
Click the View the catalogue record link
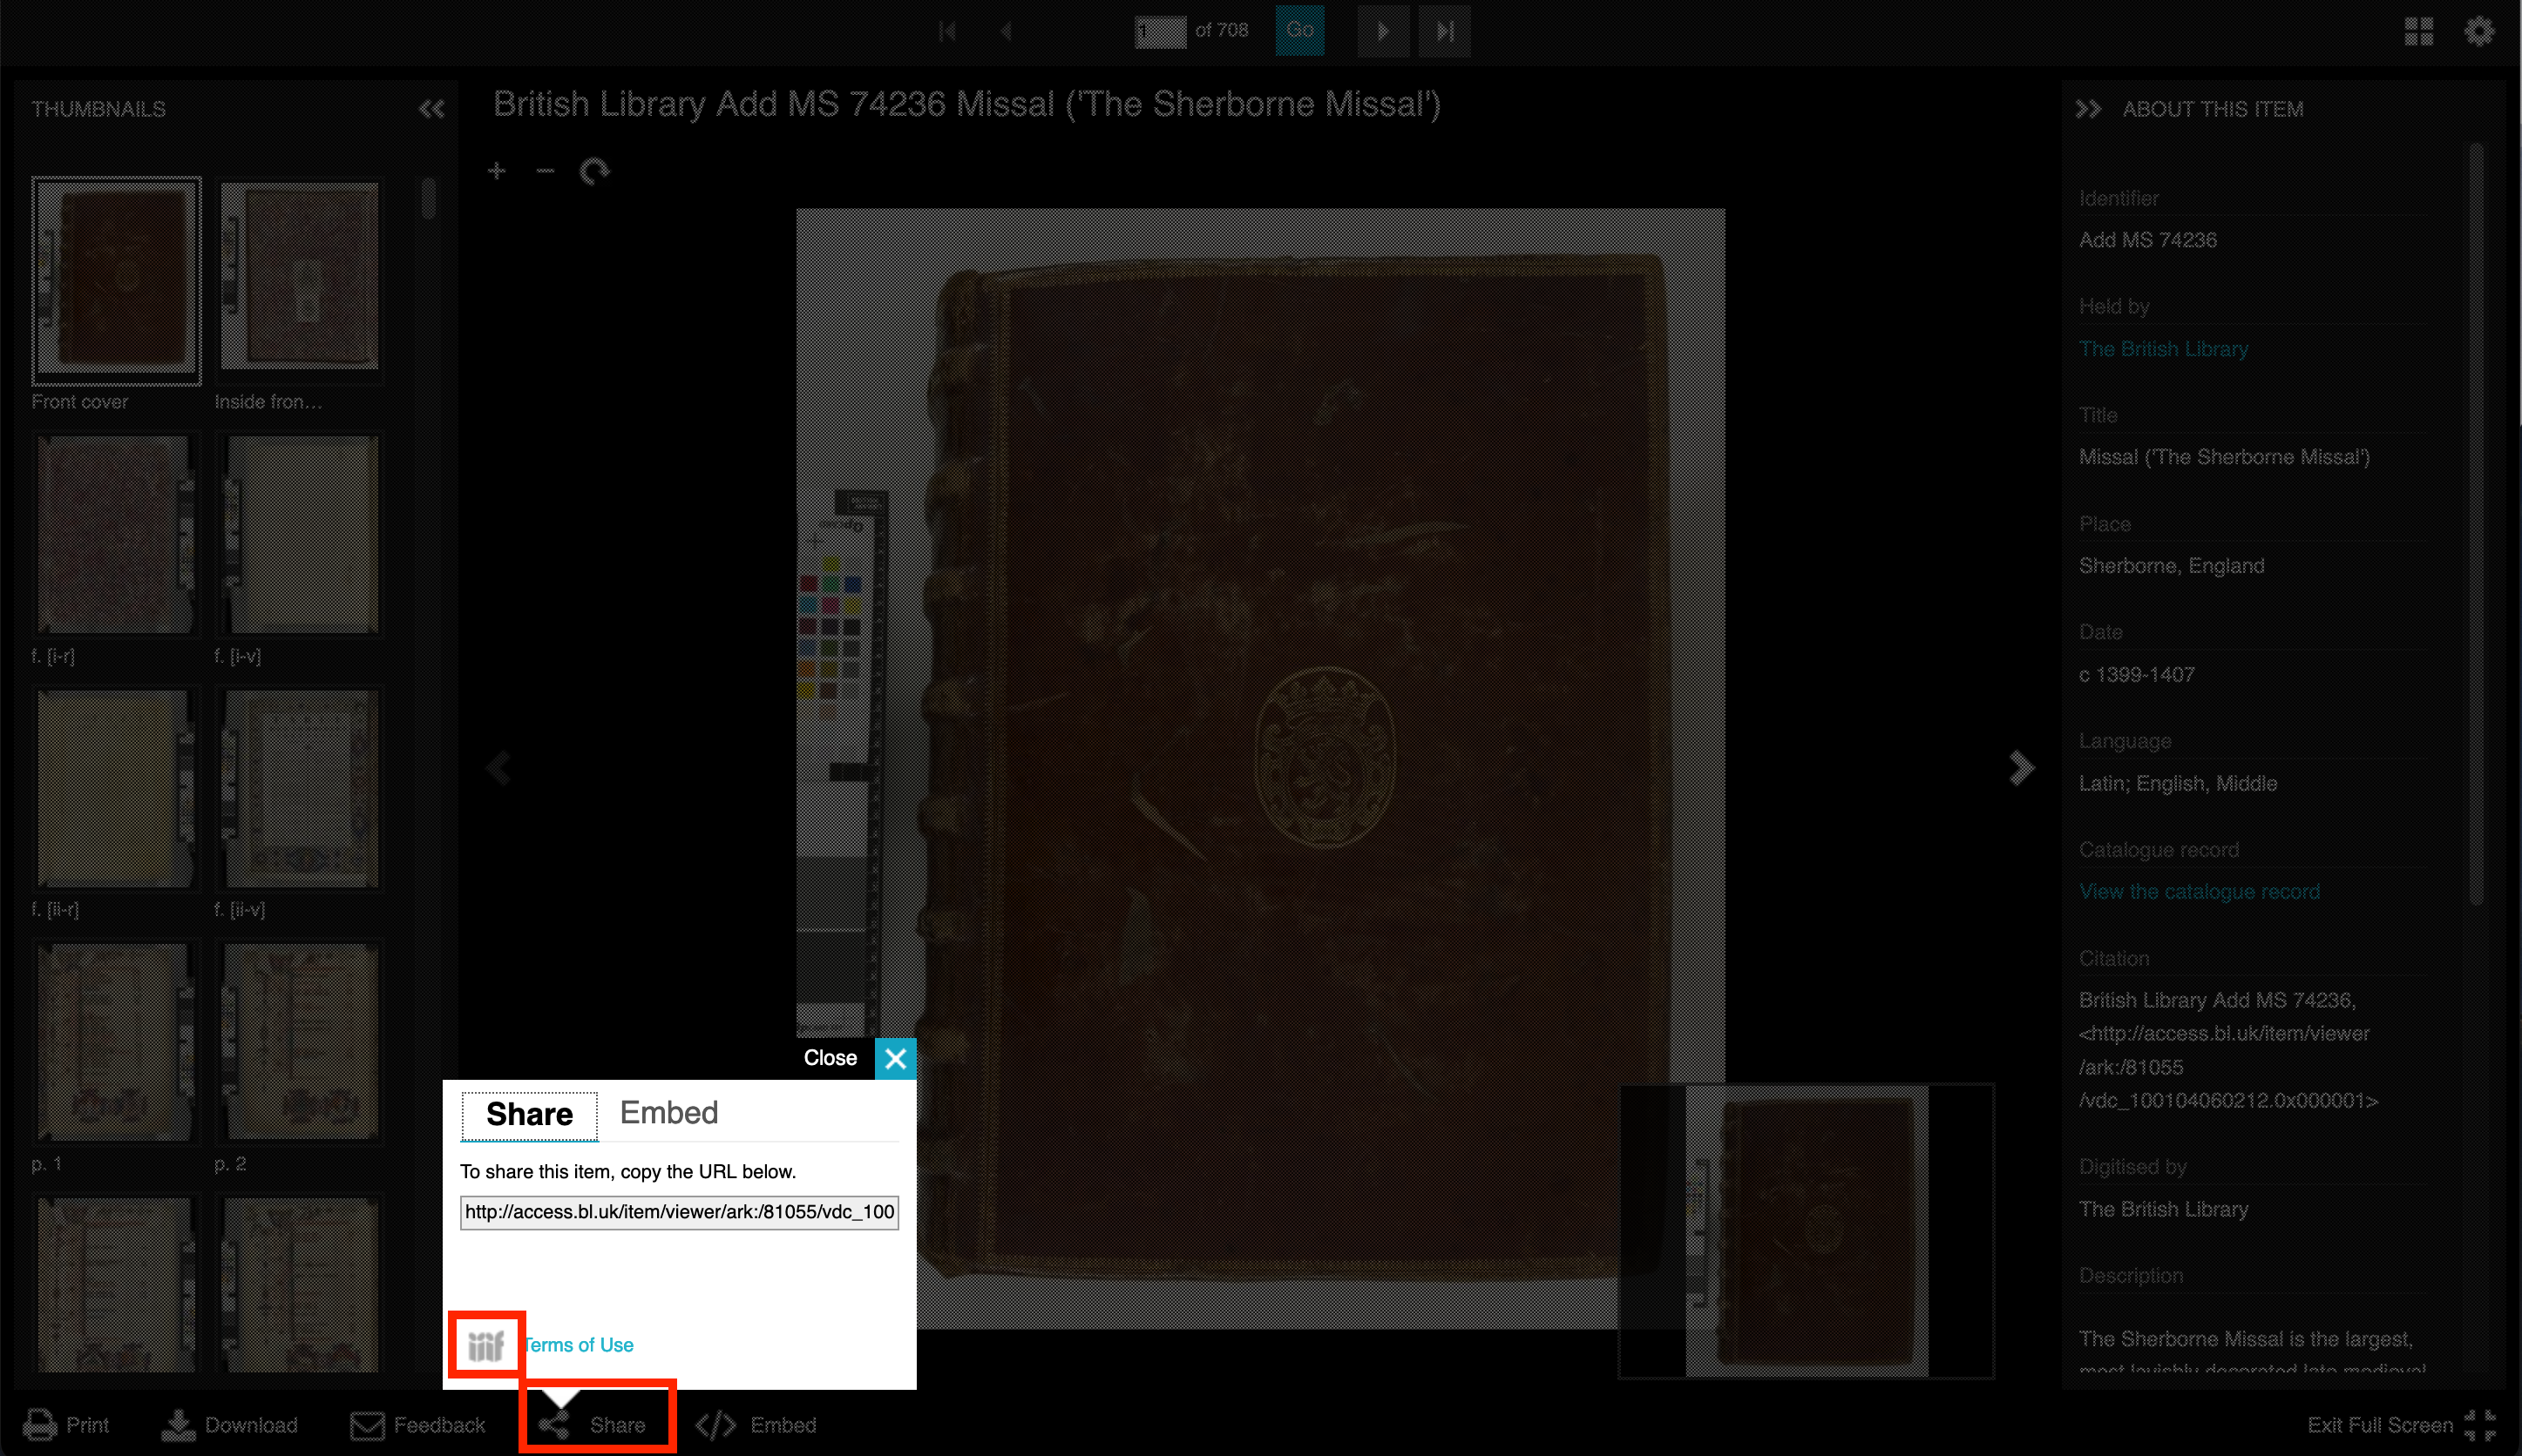2200,891
